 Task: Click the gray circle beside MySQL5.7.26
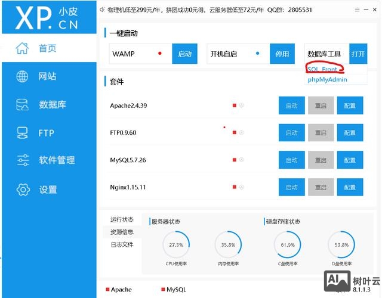241,160
